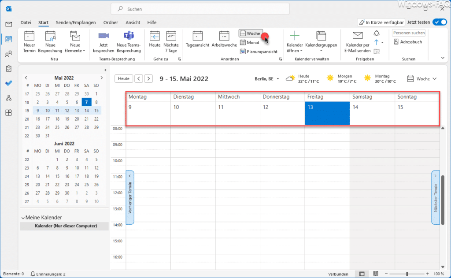Viewport: 451px width, 278px height.
Task: Click the Nächster Termin side tab
Action: point(436,197)
